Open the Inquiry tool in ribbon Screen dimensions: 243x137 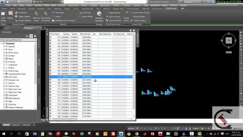pyautogui.click(x=10, y=15)
